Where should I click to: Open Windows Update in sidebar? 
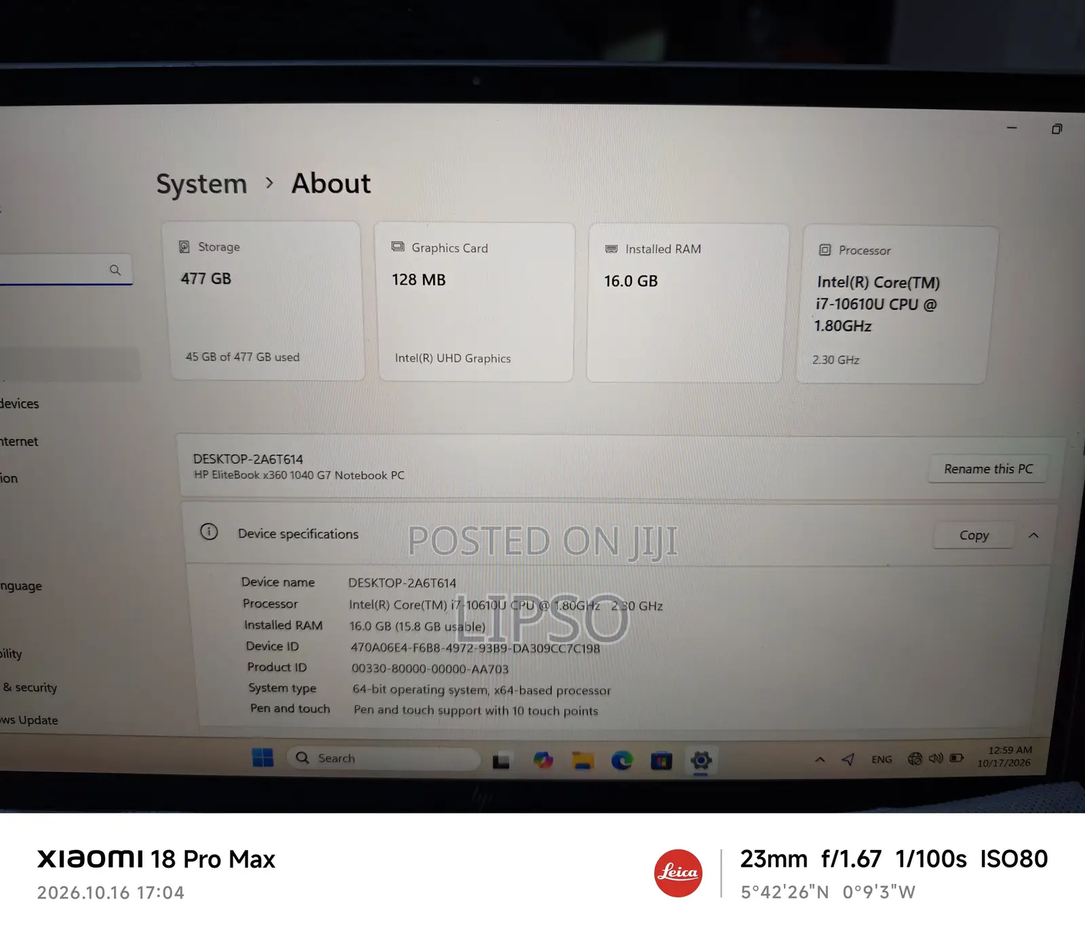[29, 720]
